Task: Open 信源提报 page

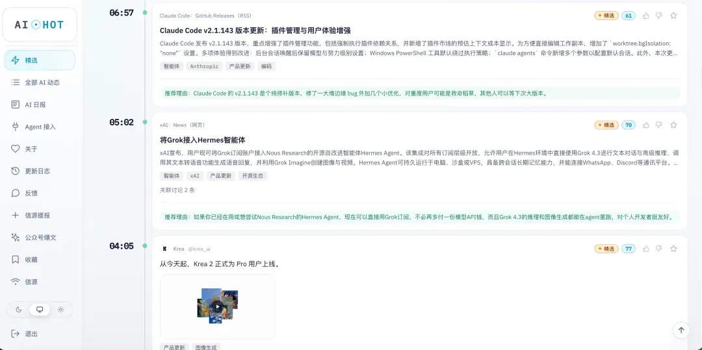Action: pyautogui.click(x=40, y=215)
